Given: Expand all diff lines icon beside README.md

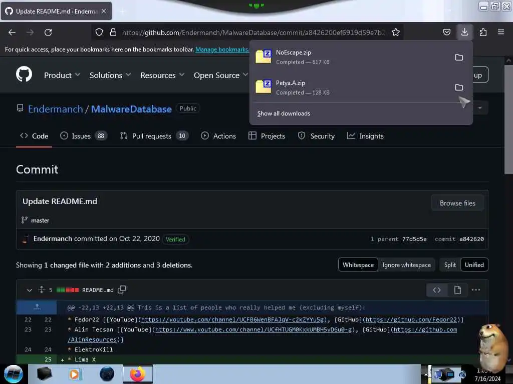Looking at the screenshot, I should coord(42,289).
